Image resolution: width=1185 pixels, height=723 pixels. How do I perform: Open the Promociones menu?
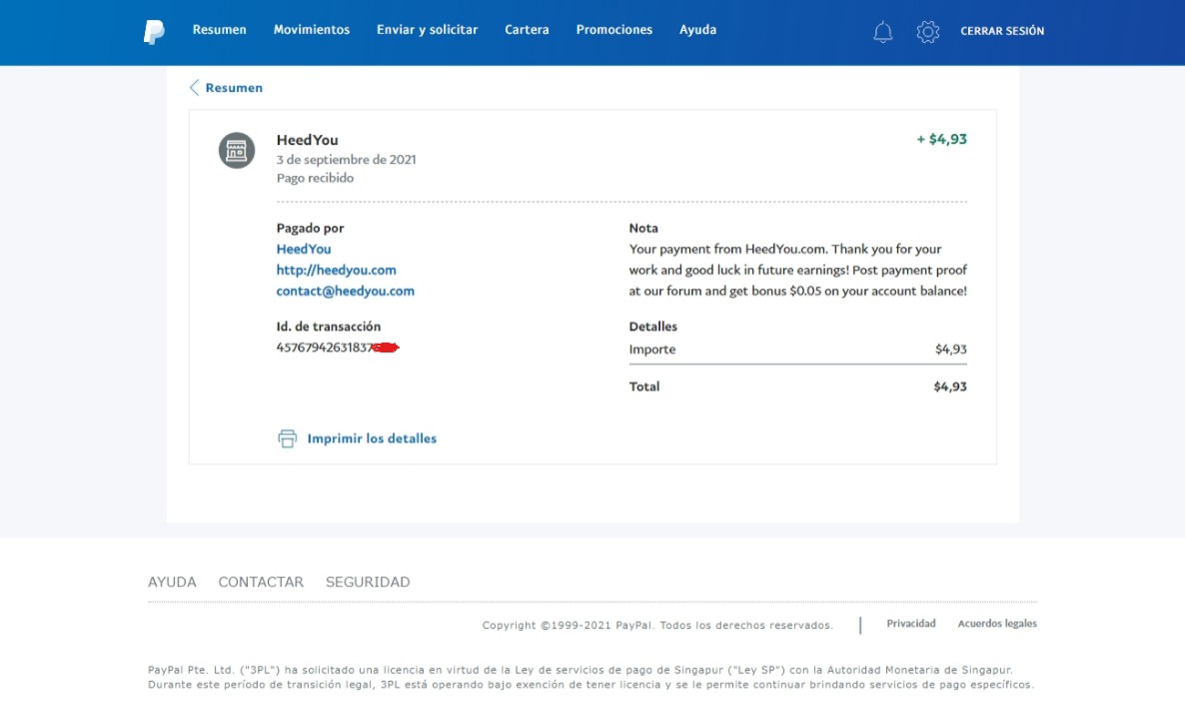(613, 30)
